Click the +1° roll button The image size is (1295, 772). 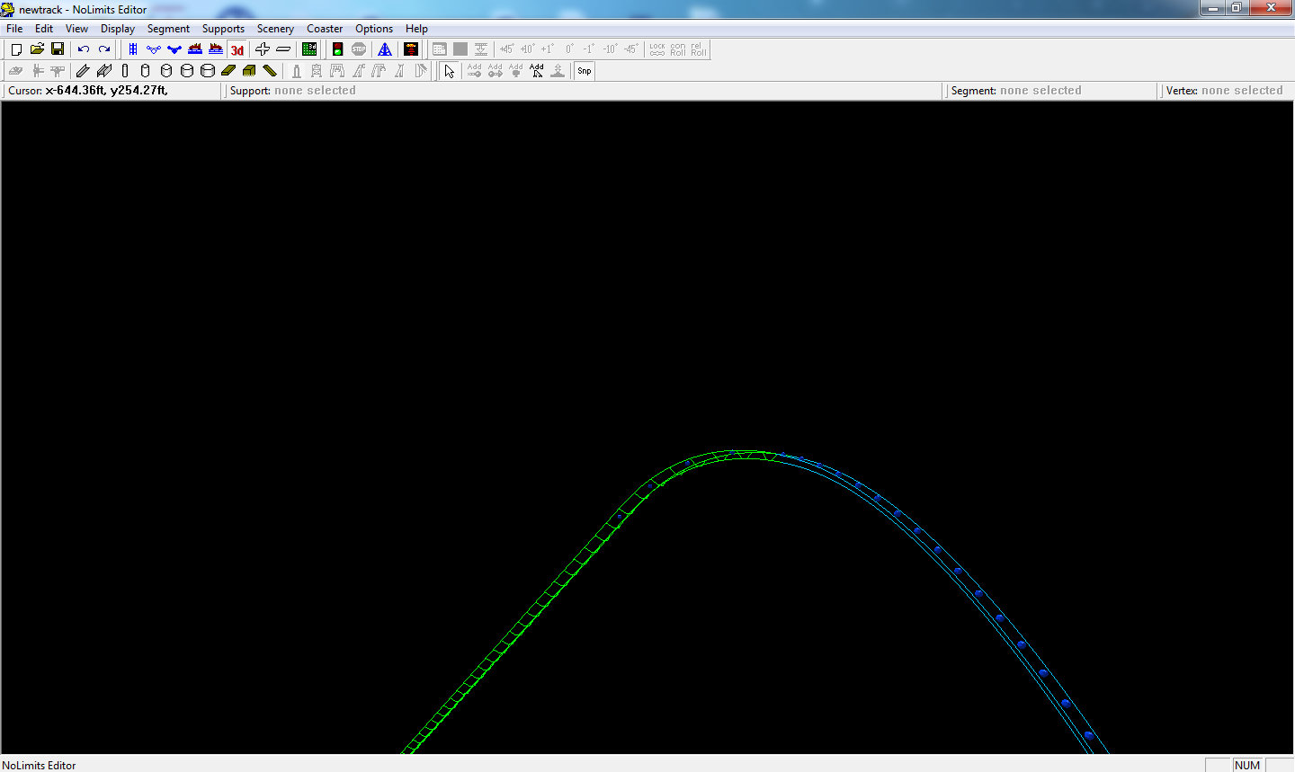point(548,49)
